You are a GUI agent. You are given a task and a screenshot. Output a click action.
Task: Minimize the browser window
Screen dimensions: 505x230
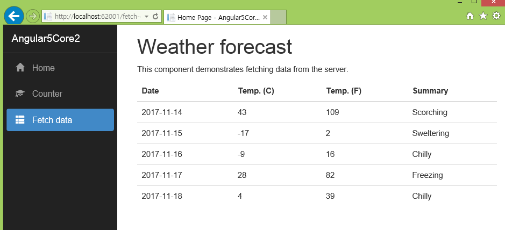[x=459, y=3]
